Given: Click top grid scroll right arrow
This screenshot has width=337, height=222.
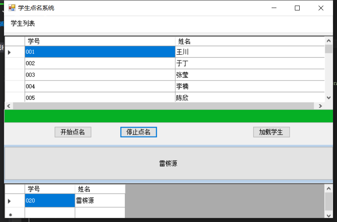Looking at the screenshot, I should [321, 106].
